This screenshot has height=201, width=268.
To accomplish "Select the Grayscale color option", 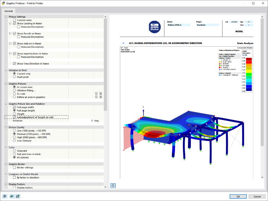I will (14, 151).
